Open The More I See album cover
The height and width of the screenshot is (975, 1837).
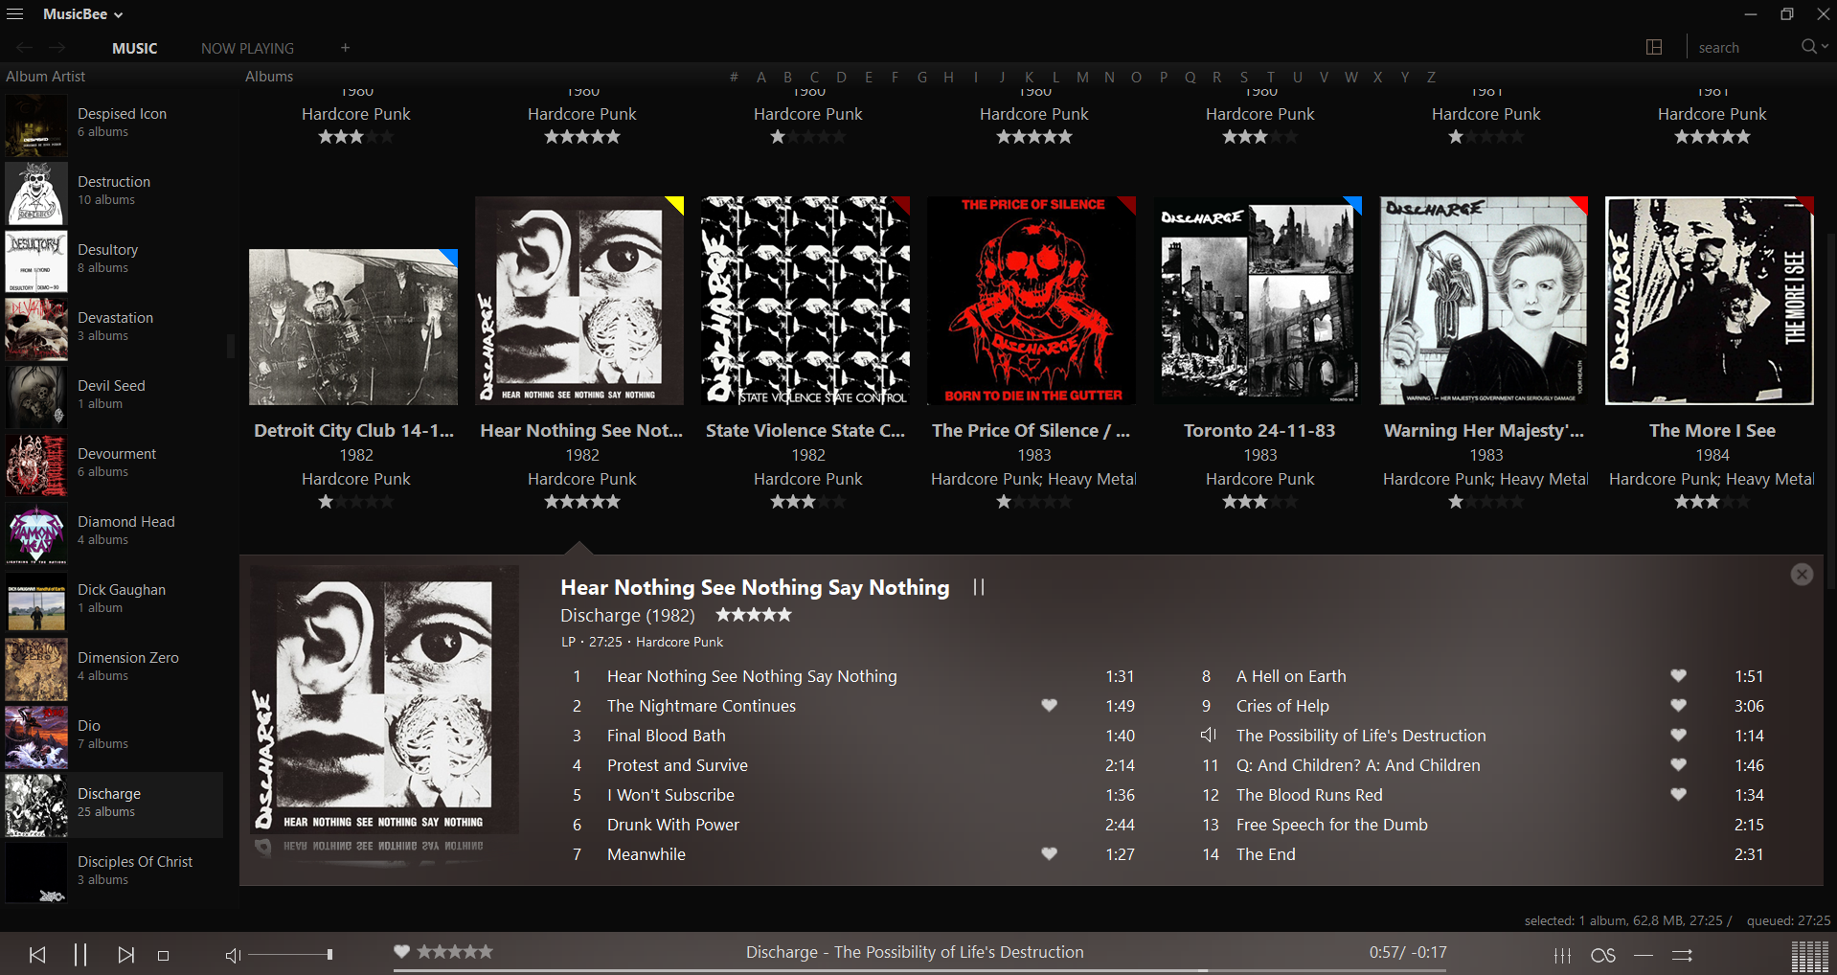(x=1710, y=301)
